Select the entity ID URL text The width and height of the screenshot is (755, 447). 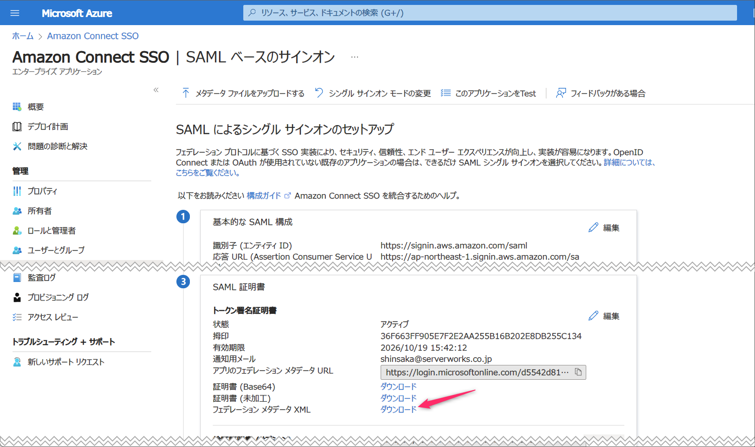454,245
